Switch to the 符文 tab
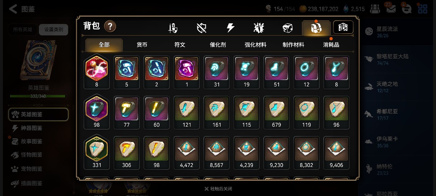Screen dimensions: 436x196 tap(180, 45)
